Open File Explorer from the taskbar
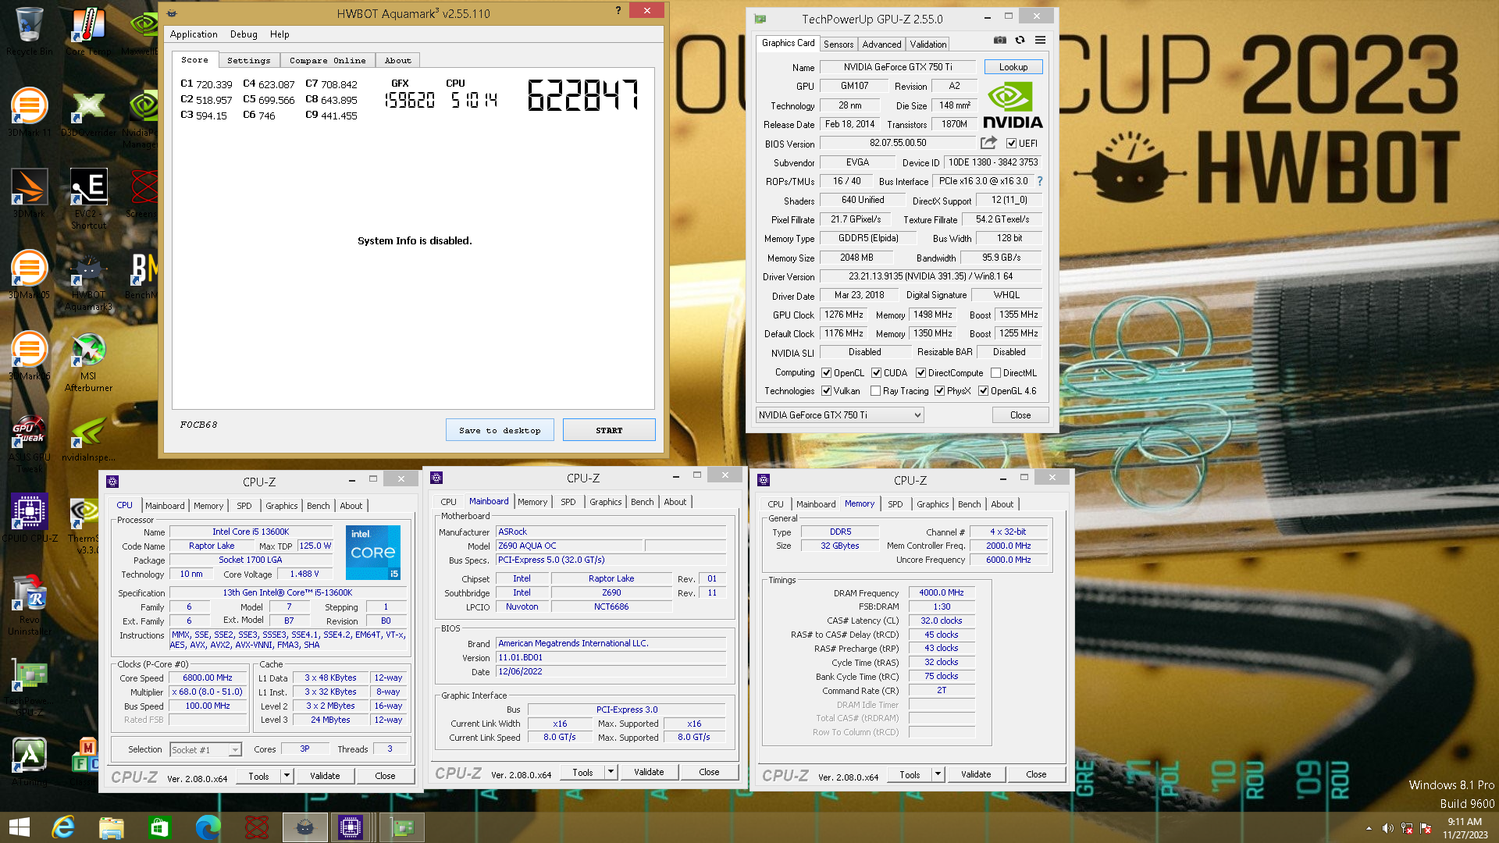Screen dimensions: 1499x843 [x=112, y=827]
